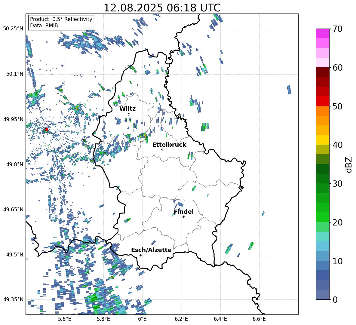Click the colorbar tick label '50'
Image resolution: width=356 pixels, height=325 pixels.
pyautogui.click(x=338, y=106)
